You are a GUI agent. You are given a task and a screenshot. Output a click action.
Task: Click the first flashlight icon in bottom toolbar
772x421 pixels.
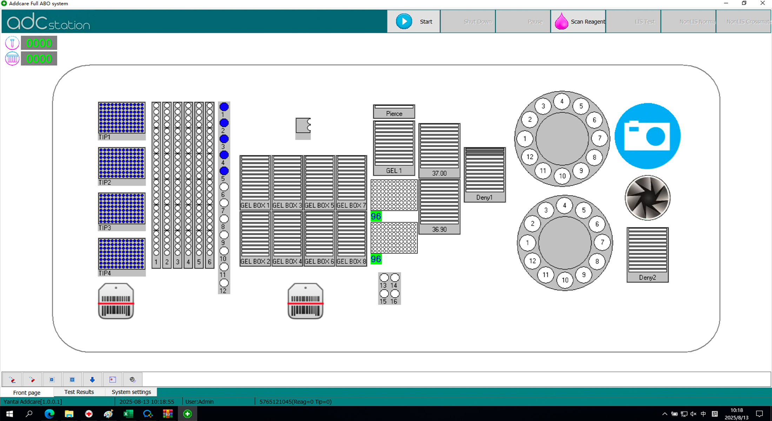[12, 379]
